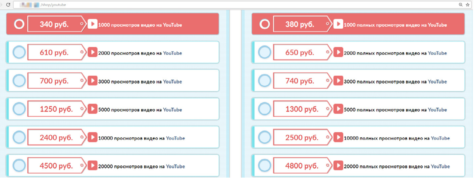Image resolution: width=474 pixels, height=178 pixels.
Task: Open YouTube link in 2000 просмотров видео row
Action: pos(172,53)
